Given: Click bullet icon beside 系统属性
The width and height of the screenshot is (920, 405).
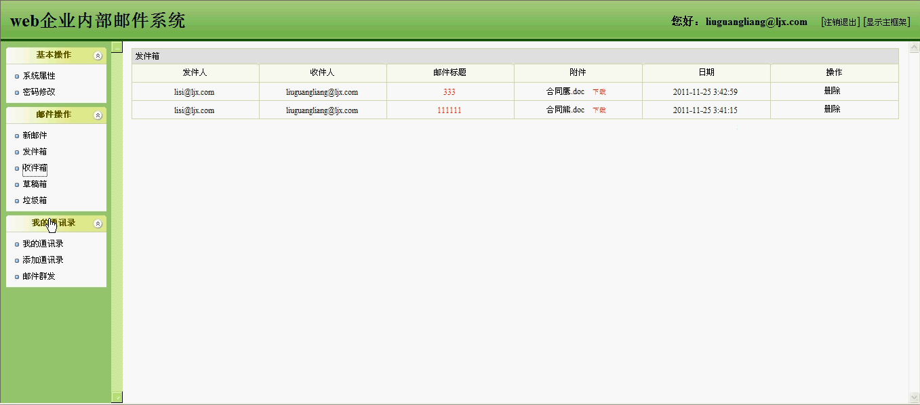Looking at the screenshot, I should (x=17, y=77).
